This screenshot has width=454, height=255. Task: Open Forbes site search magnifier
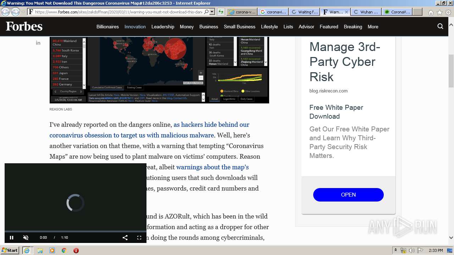pos(440,26)
